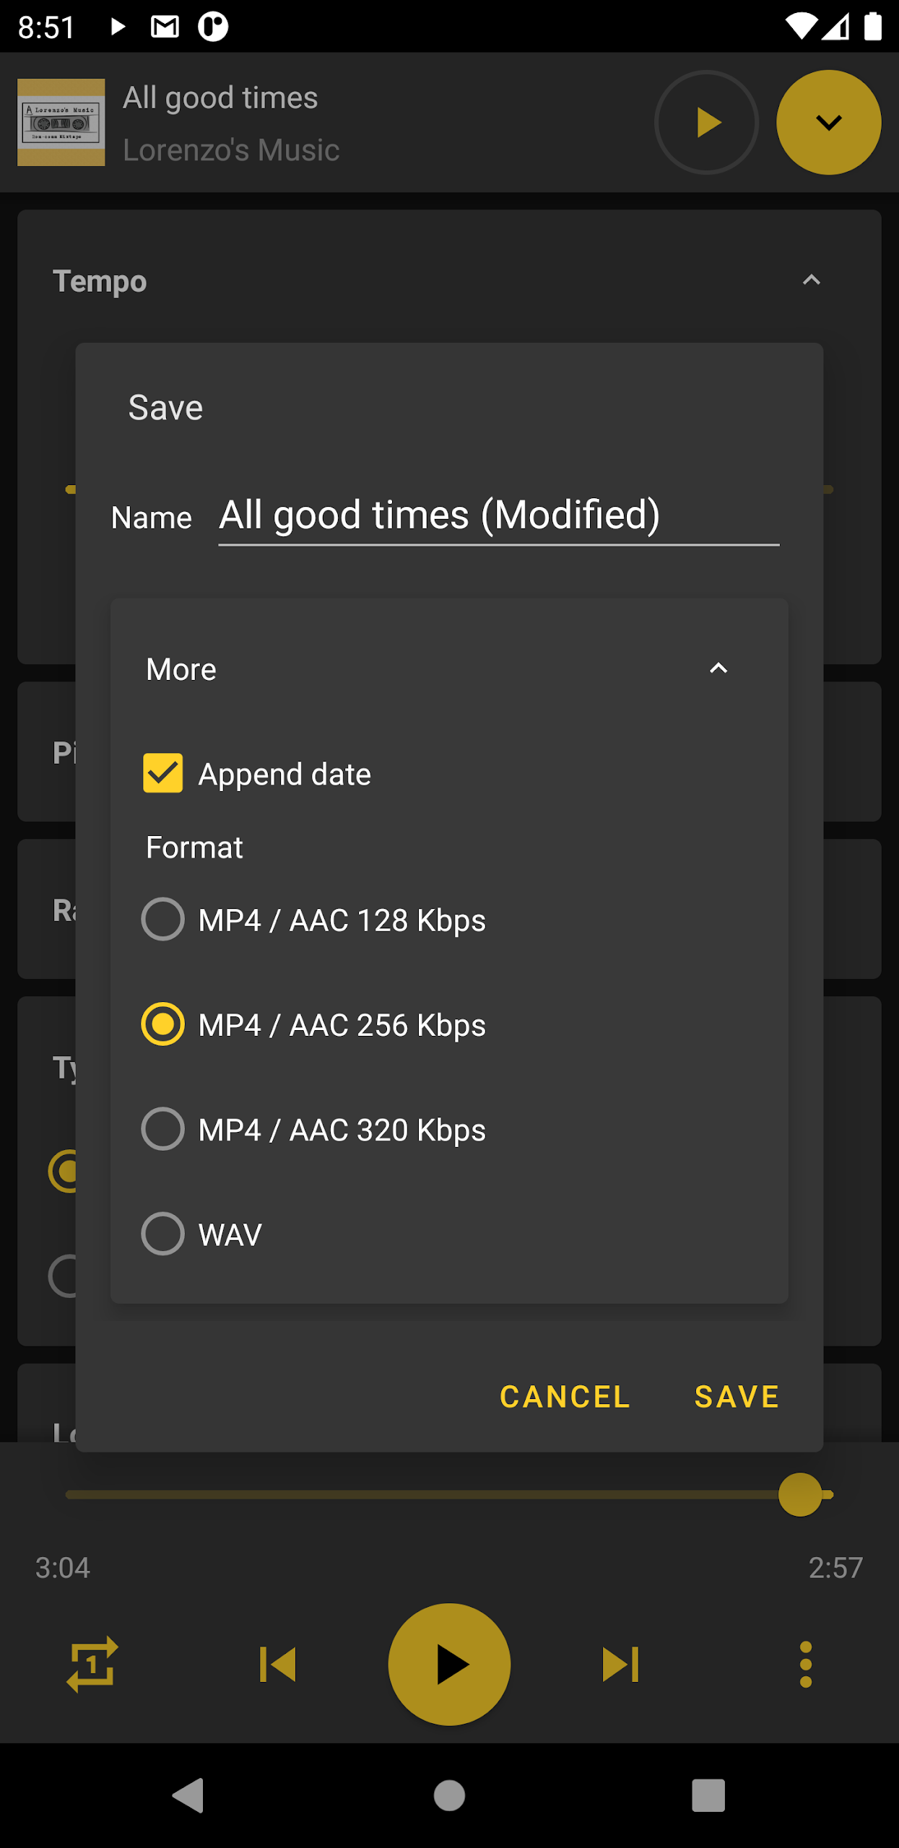Collapse the Tempo panel
Screen dimensions: 899x1848
tap(811, 280)
